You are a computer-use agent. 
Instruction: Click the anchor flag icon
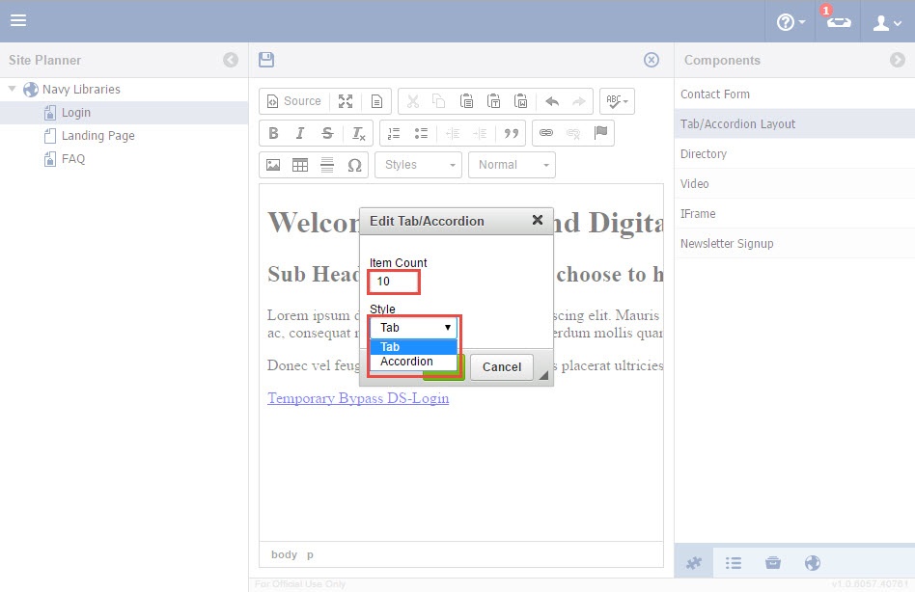pyautogui.click(x=601, y=133)
